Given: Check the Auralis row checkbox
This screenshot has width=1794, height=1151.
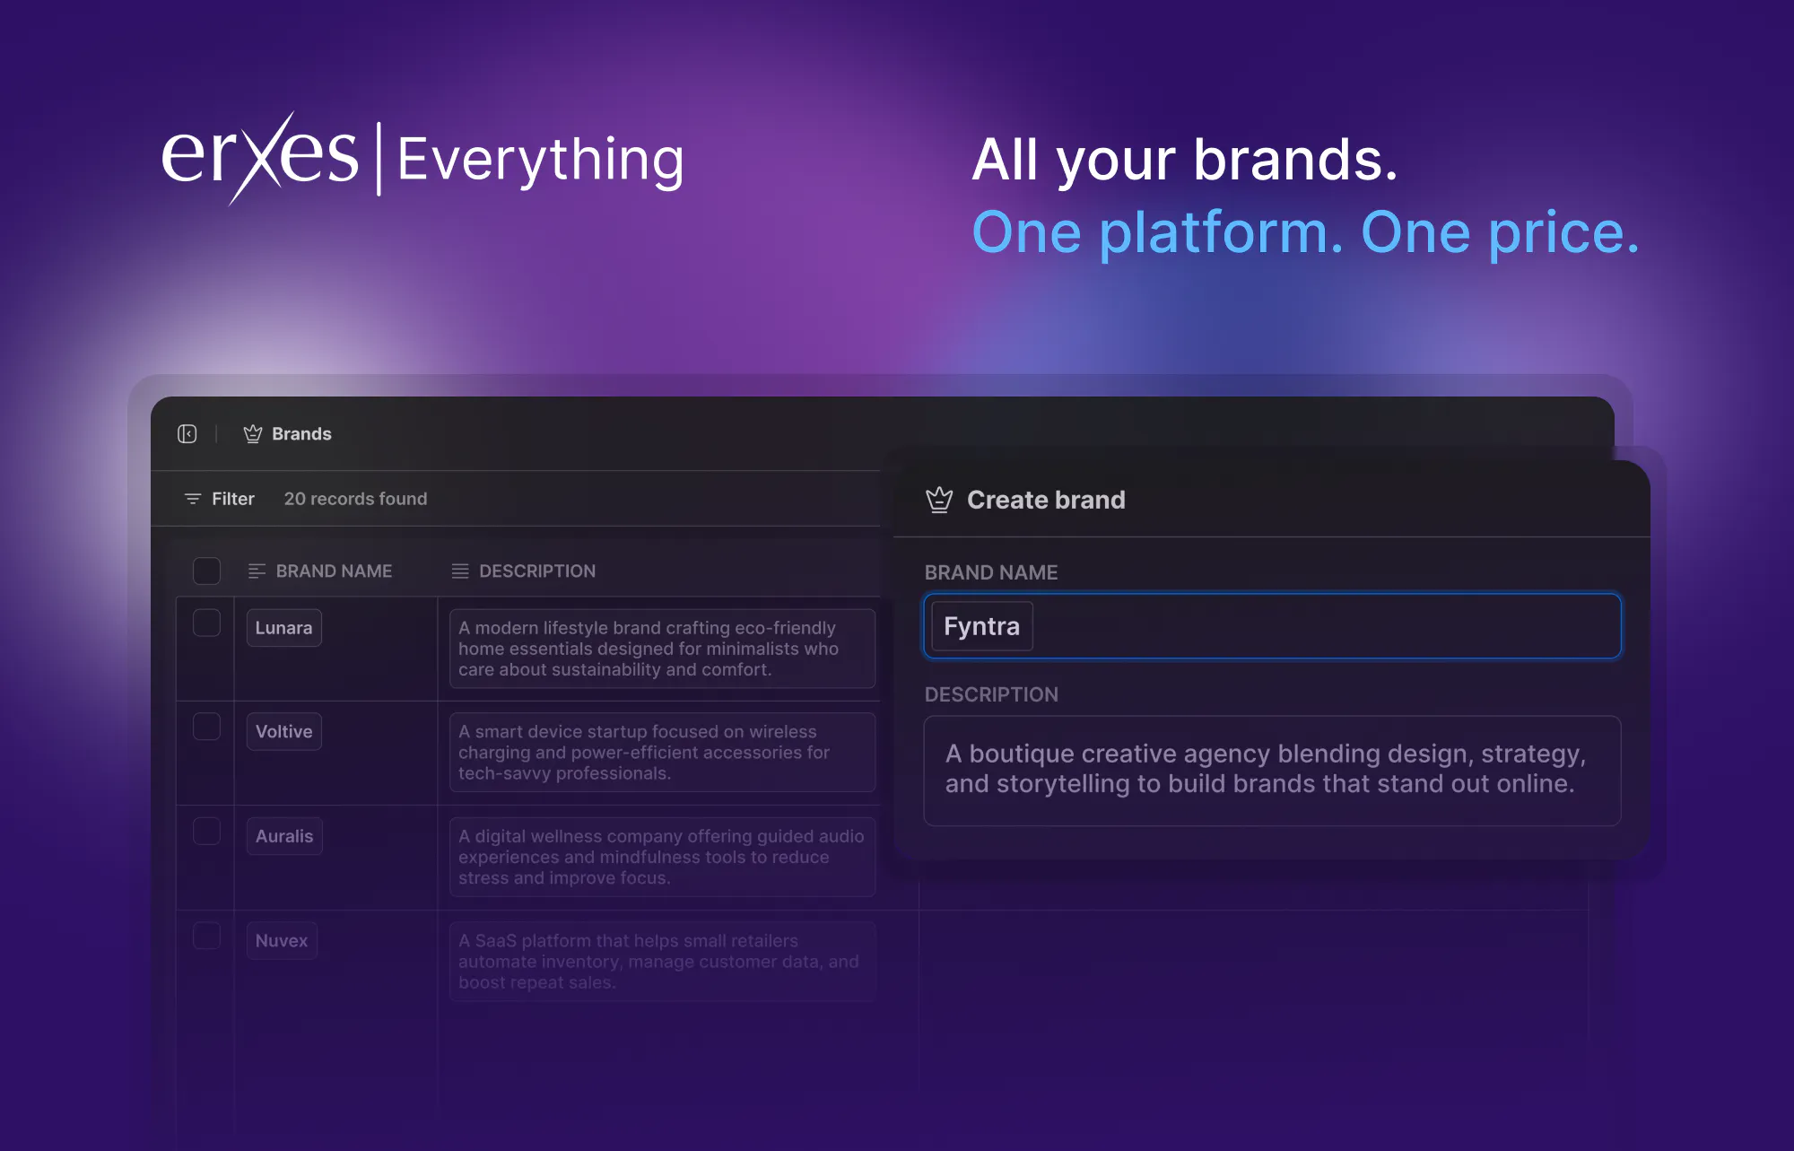Looking at the screenshot, I should (206, 832).
